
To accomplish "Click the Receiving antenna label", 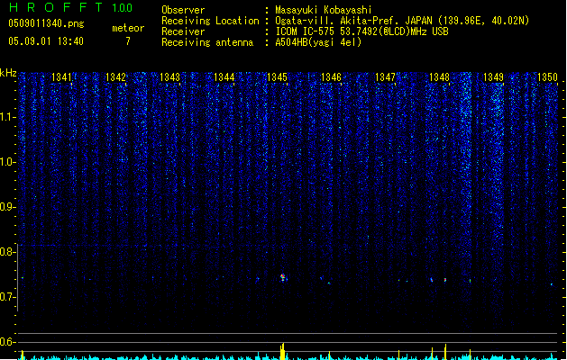I will click(207, 42).
